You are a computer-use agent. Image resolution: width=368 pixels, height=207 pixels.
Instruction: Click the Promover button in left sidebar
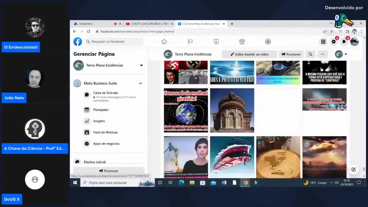109,171
